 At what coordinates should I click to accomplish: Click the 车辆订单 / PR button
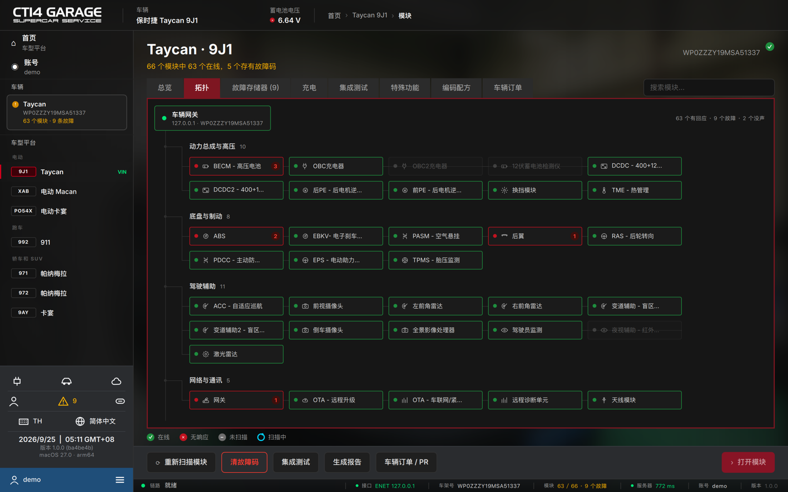pos(406,462)
